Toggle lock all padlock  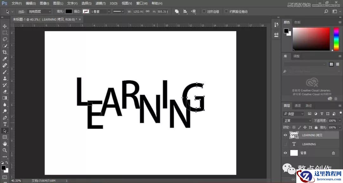click(x=316, y=127)
